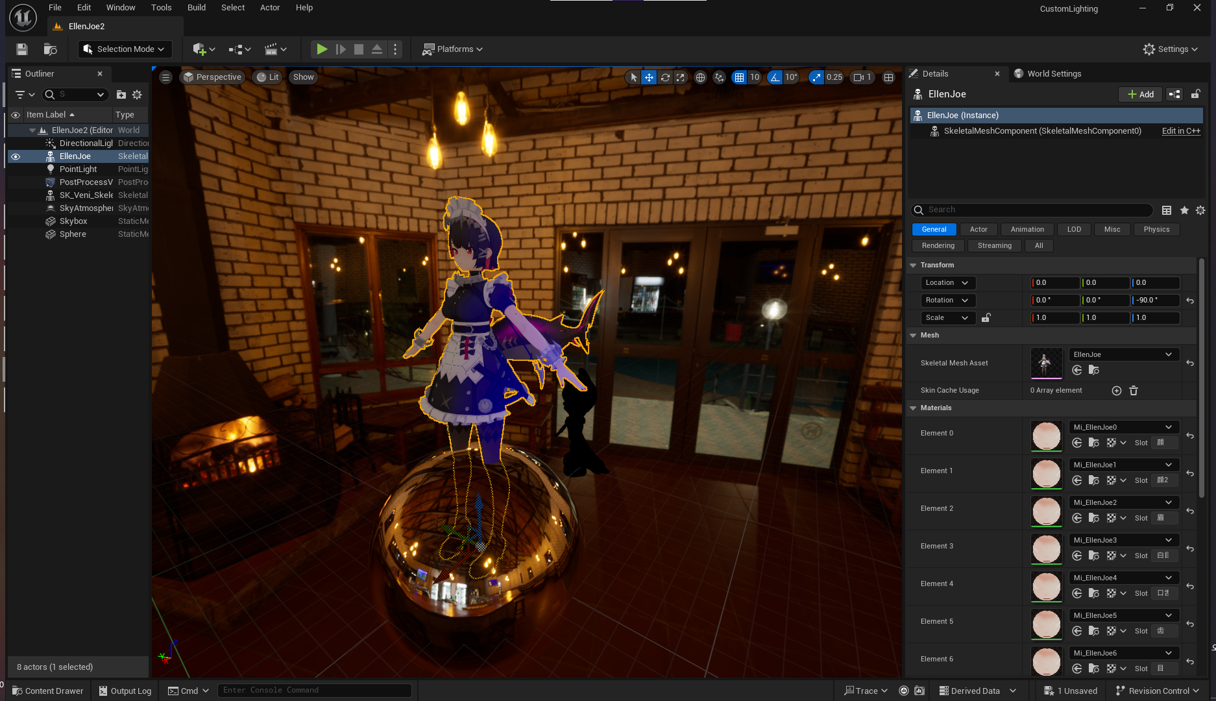The height and width of the screenshot is (701, 1216).
Task: Open the viewport Show menu
Action: coord(303,77)
